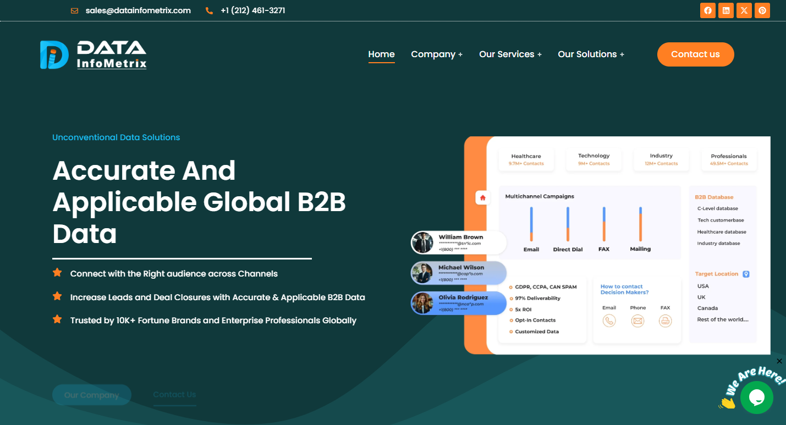The image size is (786, 425).
Task: Click the phone icon beside phone number
Action: [x=209, y=10]
